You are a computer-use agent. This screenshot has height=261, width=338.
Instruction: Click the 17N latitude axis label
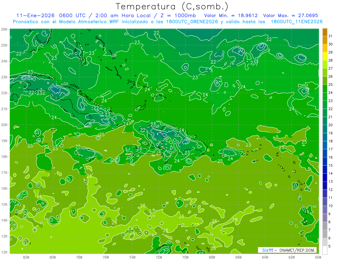pyautogui.click(x=4, y=172)
